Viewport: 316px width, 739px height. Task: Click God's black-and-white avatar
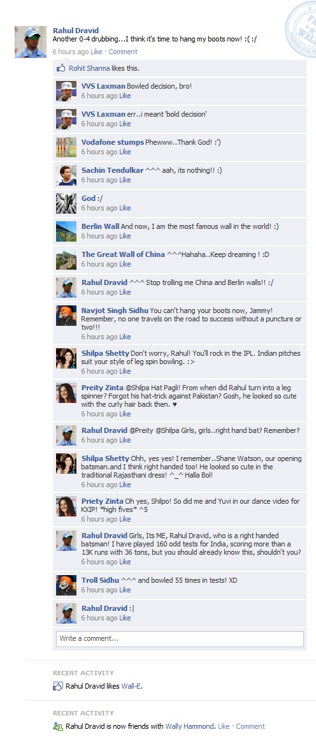(66, 203)
